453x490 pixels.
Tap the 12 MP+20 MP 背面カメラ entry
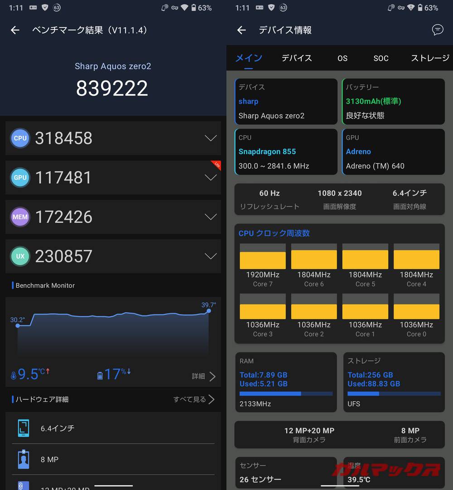click(309, 435)
